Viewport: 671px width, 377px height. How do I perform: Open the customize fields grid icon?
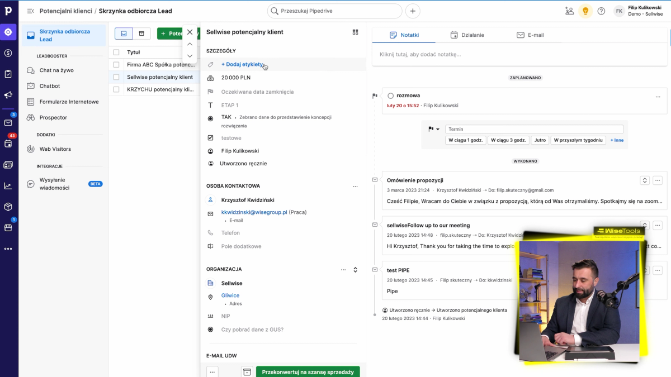pyautogui.click(x=355, y=32)
